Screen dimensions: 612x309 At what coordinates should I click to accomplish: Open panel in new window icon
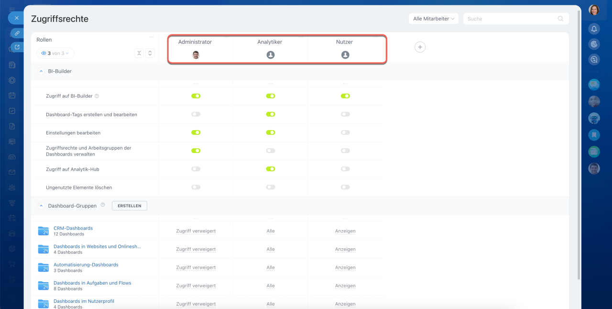pos(17,47)
